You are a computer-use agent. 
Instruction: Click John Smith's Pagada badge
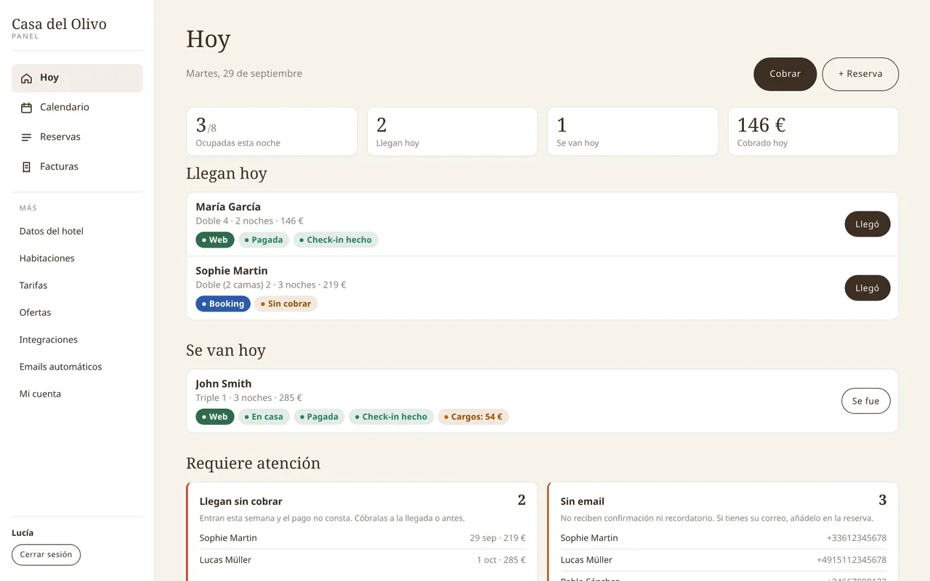tap(319, 417)
